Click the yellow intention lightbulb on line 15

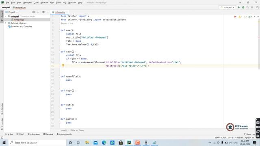[x=63, y=66]
